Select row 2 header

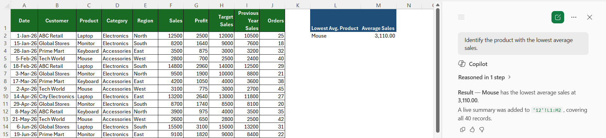(5, 36)
